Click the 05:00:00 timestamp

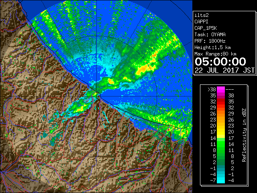click(220, 62)
